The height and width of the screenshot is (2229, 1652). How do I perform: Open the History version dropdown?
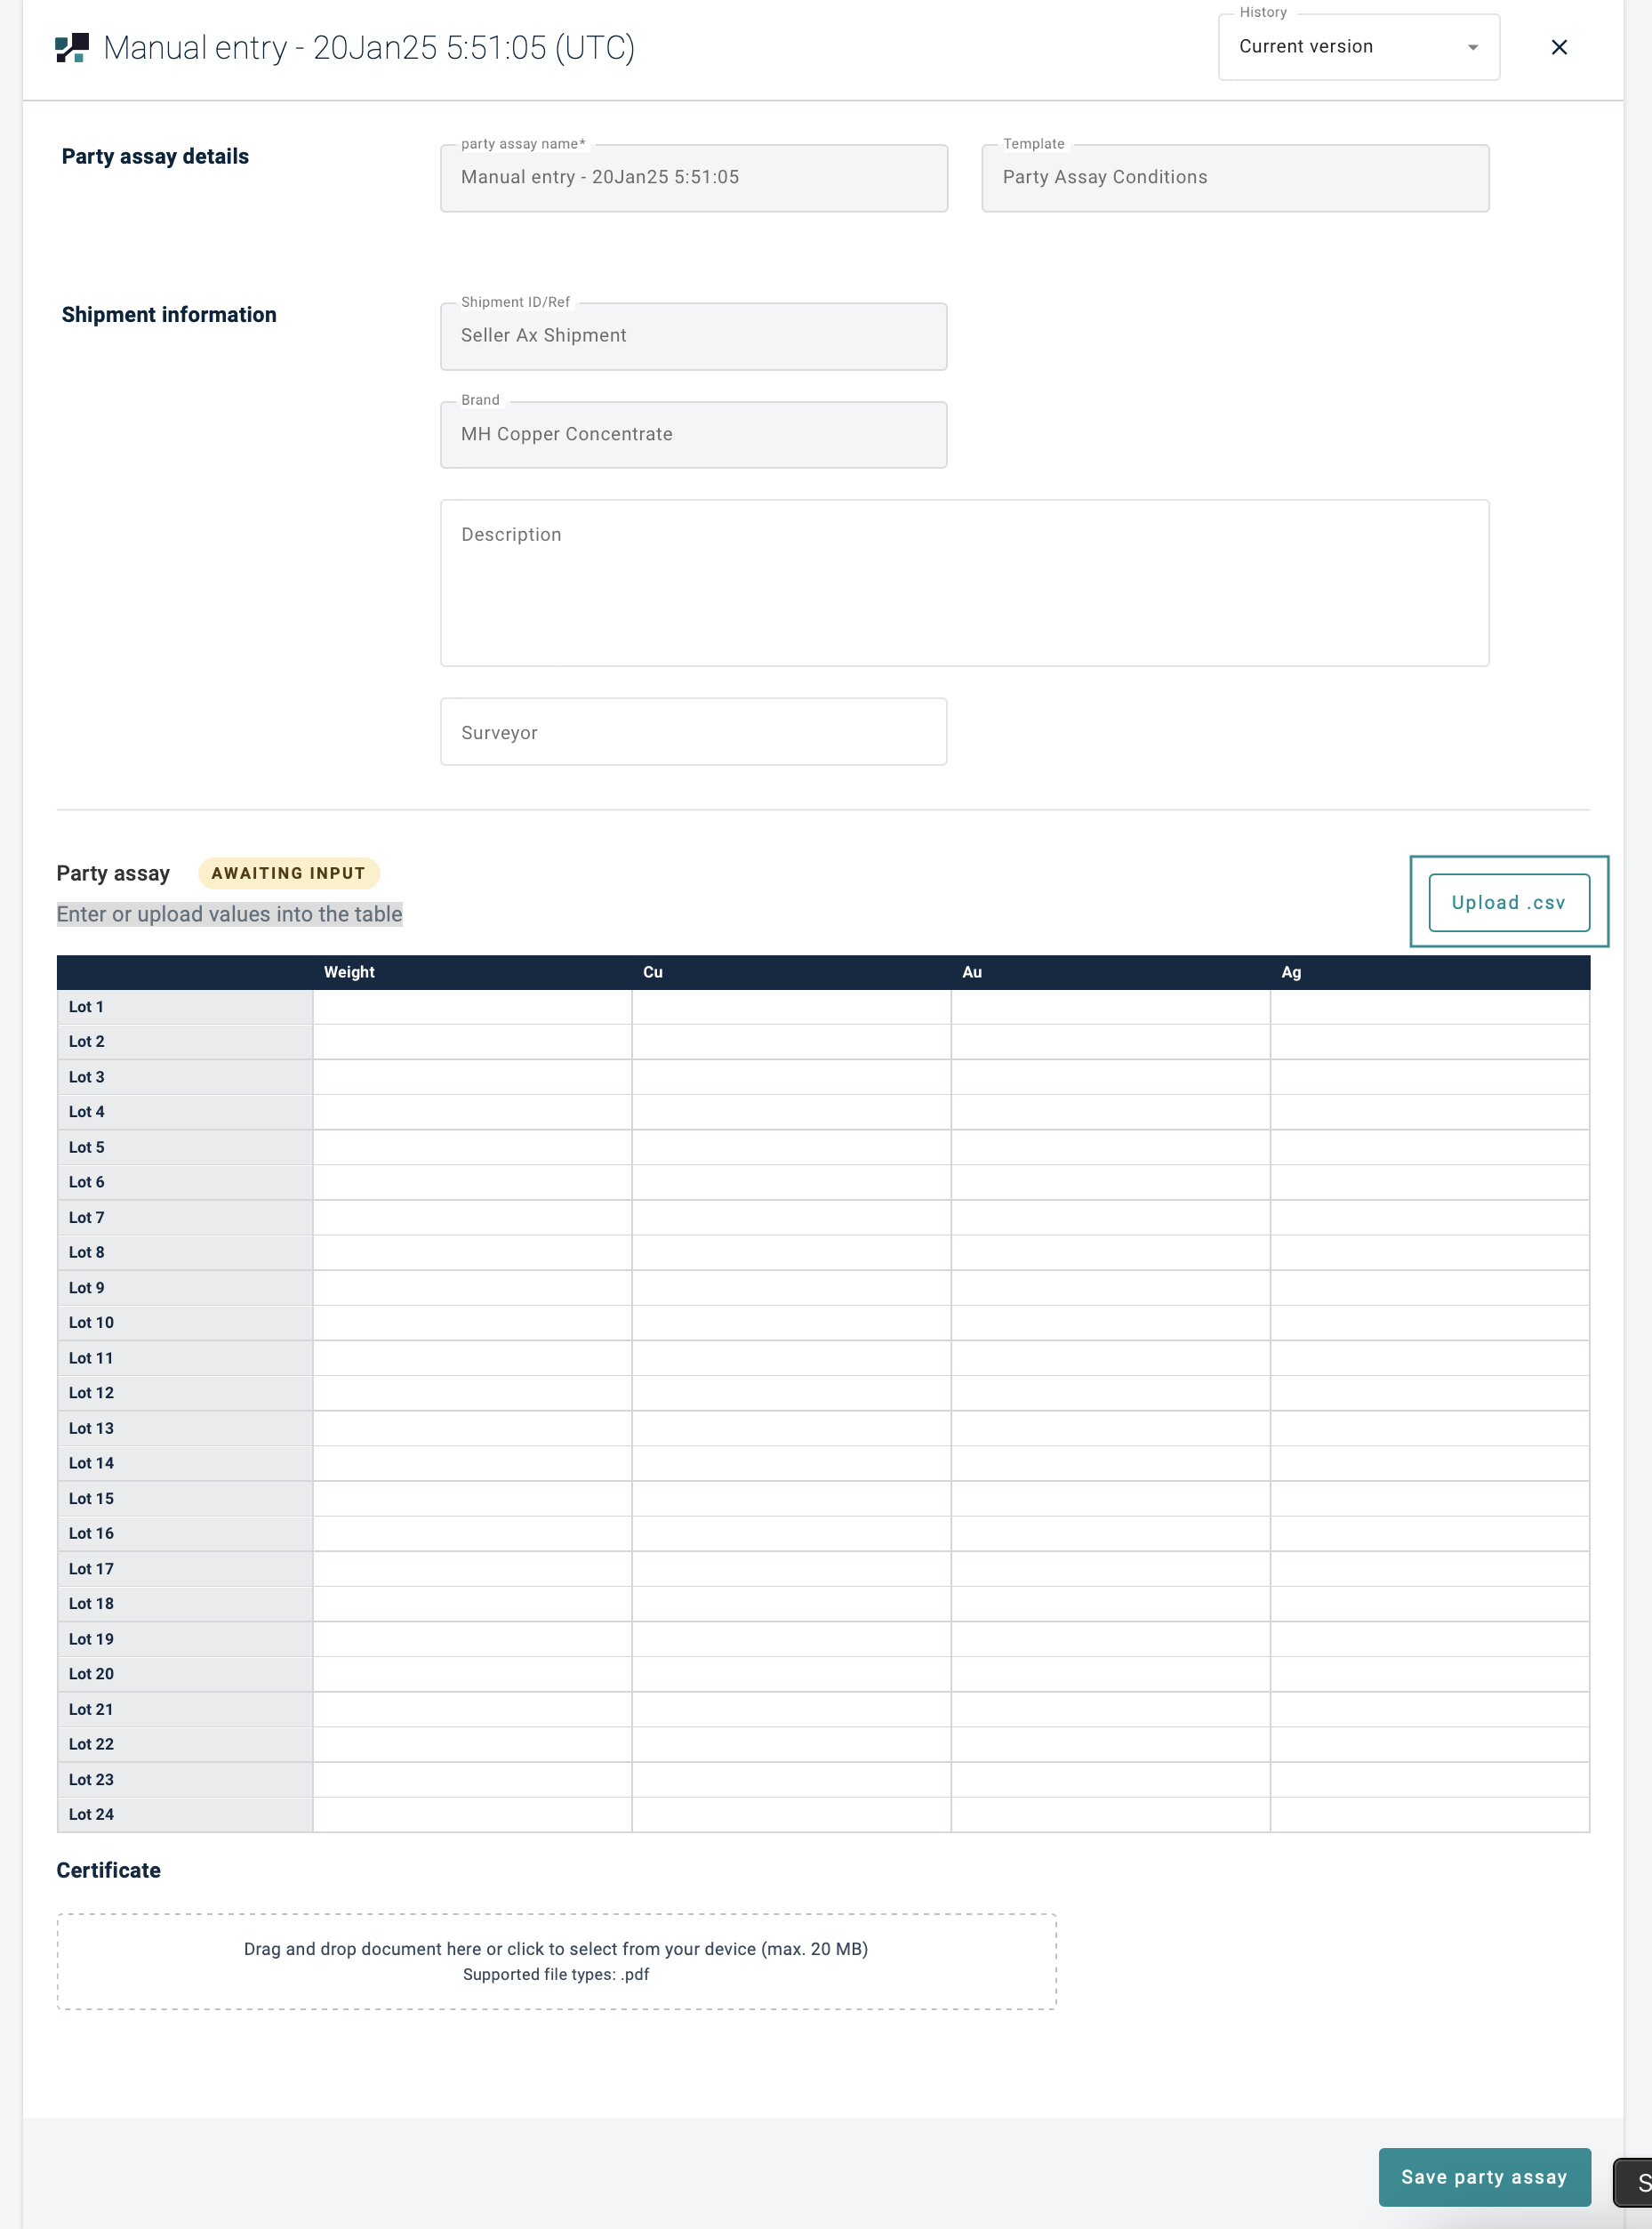click(x=1357, y=47)
